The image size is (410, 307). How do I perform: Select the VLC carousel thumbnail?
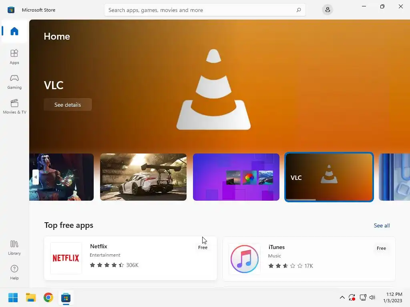[x=329, y=177]
